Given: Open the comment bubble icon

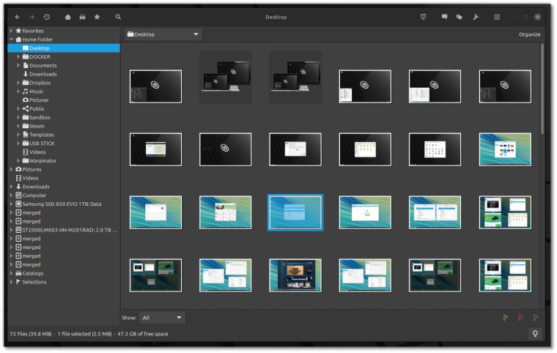Looking at the screenshot, I should click(444, 17).
